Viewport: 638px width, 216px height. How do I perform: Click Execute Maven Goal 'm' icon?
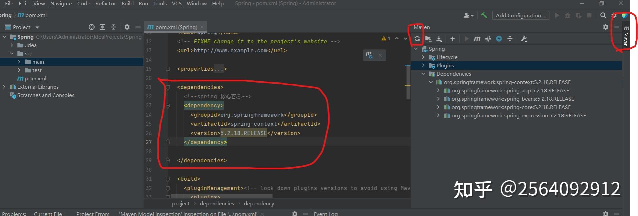pos(477,39)
